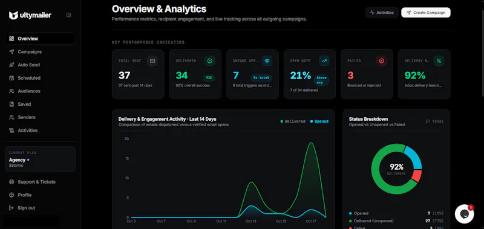Click the trend arrow icon on Open Rate card
484x229 pixels.
[x=324, y=60]
